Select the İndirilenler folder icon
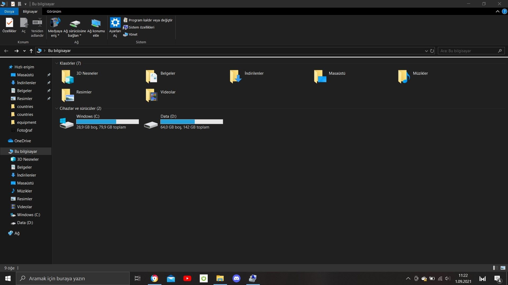Viewport: 508px width, 285px height. pyautogui.click(x=235, y=77)
